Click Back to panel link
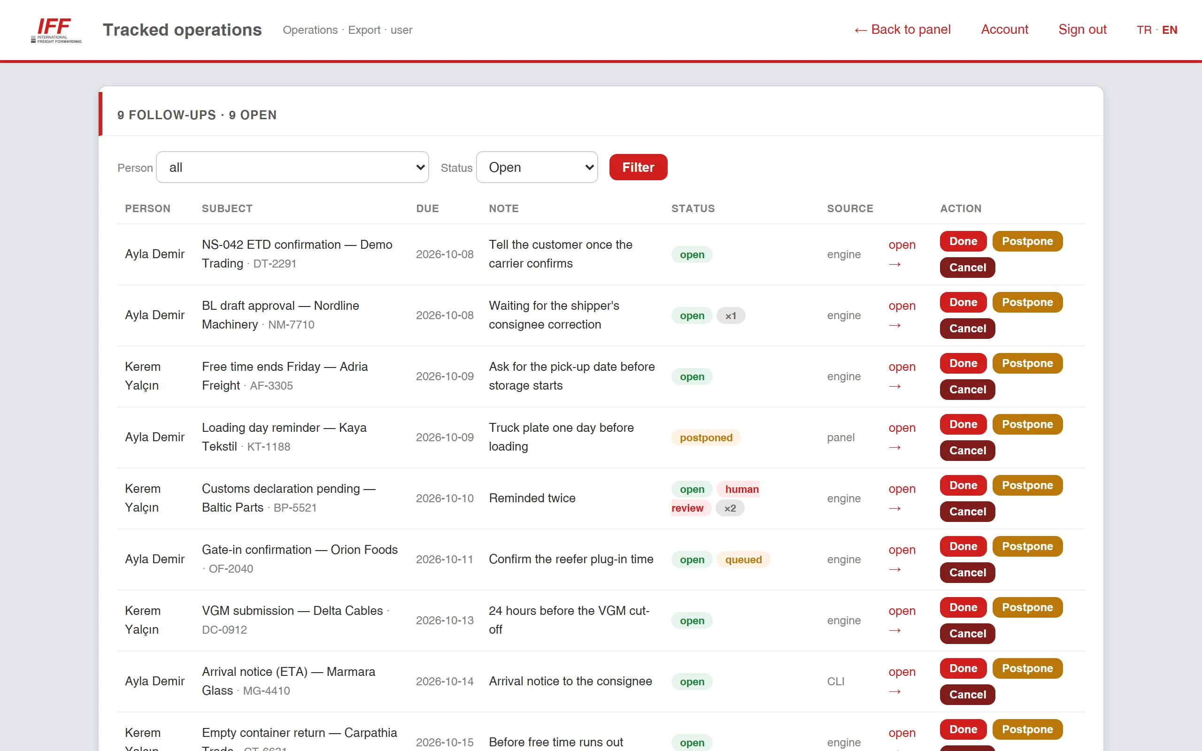The width and height of the screenshot is (1202, 751). (902, 30)
